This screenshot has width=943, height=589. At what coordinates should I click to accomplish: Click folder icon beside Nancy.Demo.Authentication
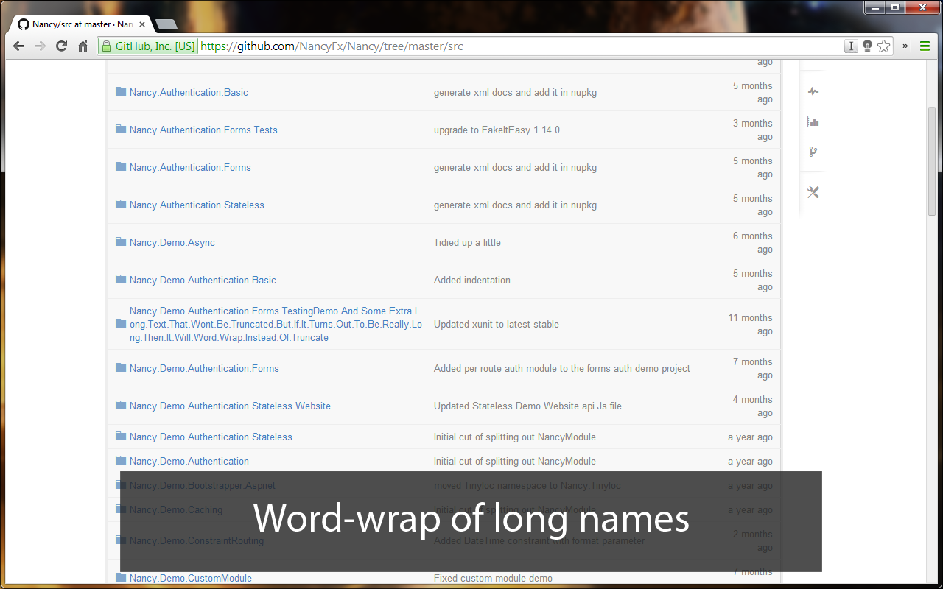pyautogui.click(x=121, y=460)
